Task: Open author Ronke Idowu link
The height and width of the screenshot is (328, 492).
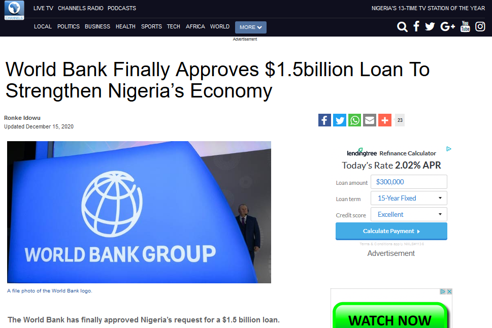Action: (22, 118)
